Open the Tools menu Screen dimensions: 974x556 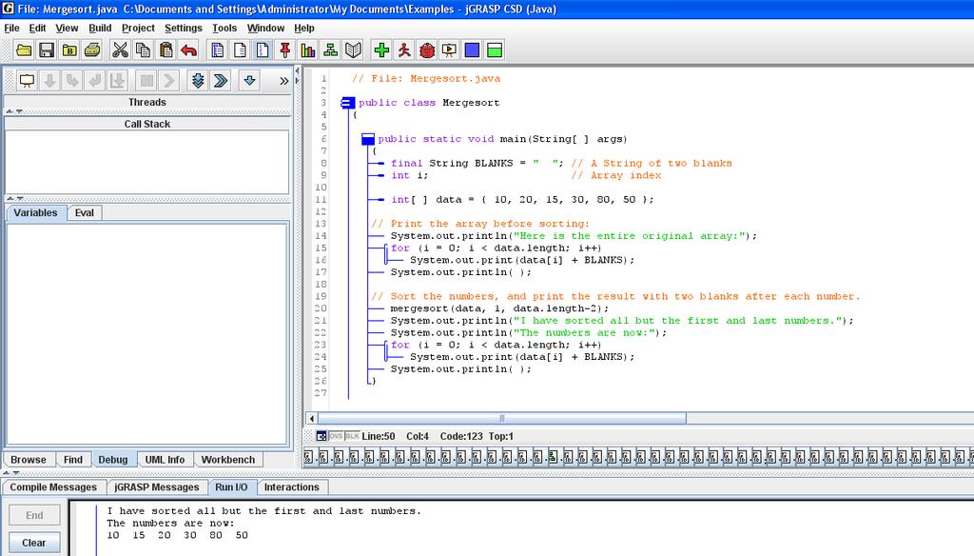coord(224,28)
